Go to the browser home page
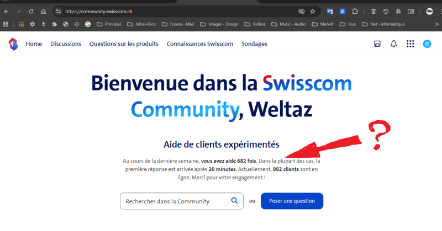 (x=44, y=11)
